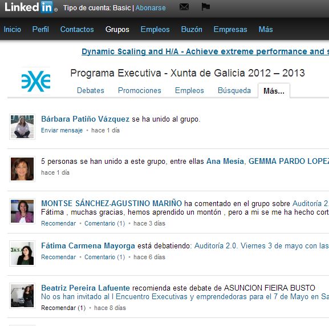Switch to the Debates tab
329x326 pixels.
coord(91,90)
